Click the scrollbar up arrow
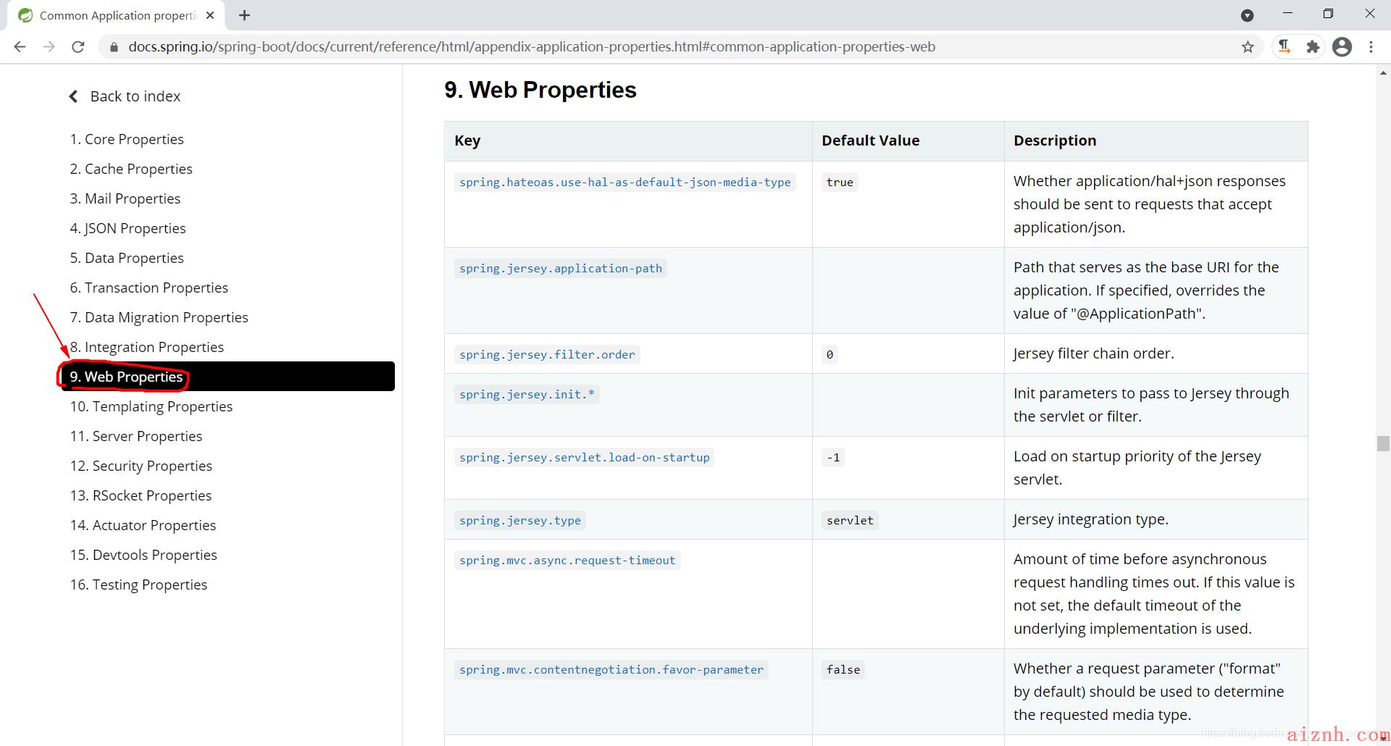The width and height of the screenshot is (1391, 746). (1383, 72)
